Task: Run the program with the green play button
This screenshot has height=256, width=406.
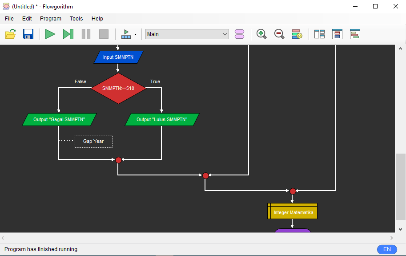Action: pyautogui.click(x=50, y=34)
